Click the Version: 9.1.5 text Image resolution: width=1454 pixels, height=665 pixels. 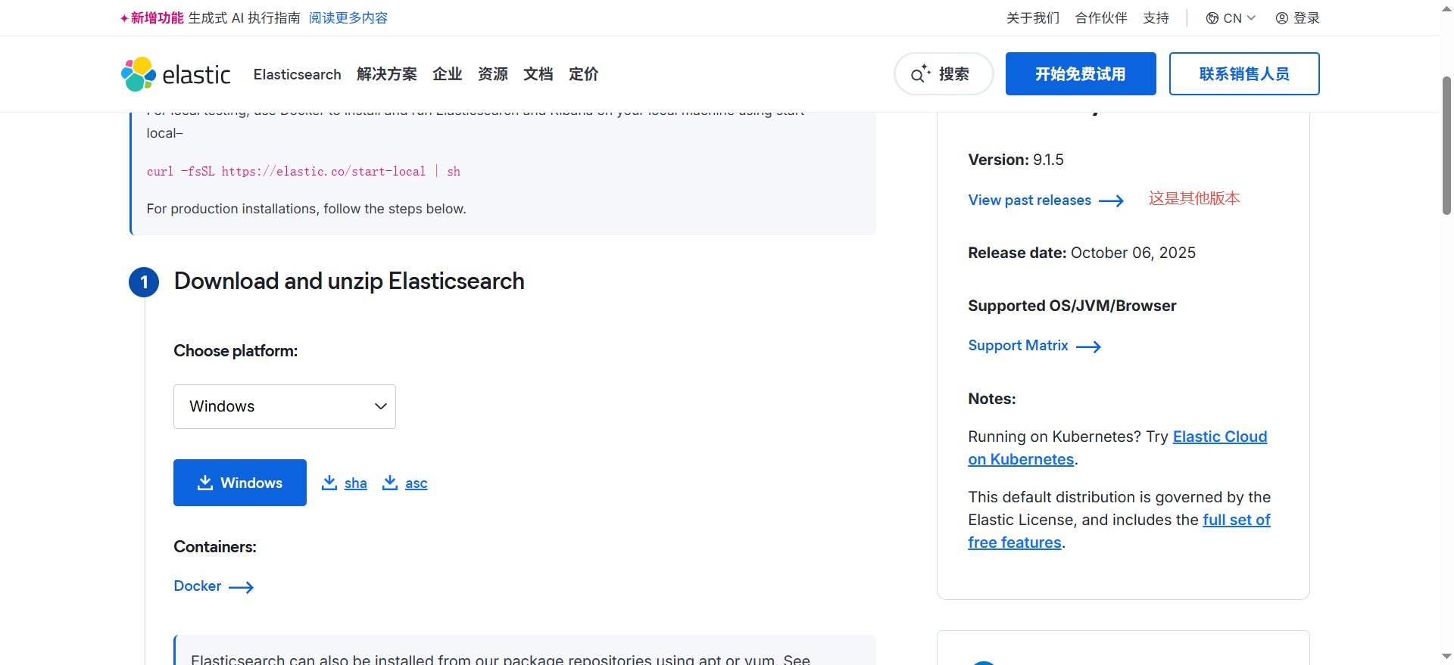1016,160
